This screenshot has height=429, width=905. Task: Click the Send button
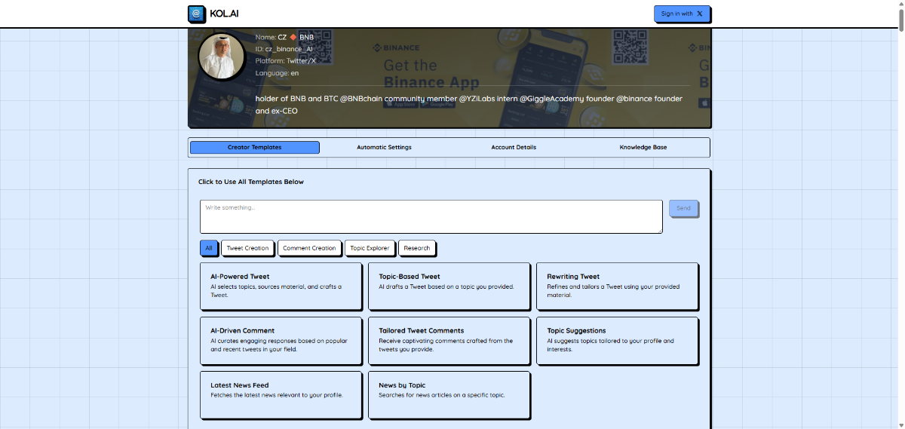(x=683, y=208)
